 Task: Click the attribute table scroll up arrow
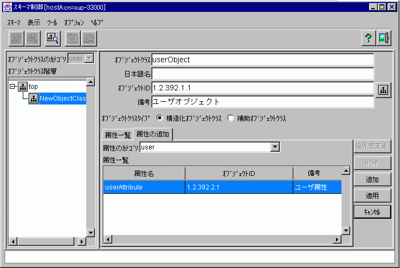[346, 171]
